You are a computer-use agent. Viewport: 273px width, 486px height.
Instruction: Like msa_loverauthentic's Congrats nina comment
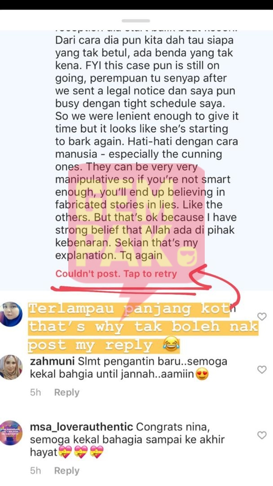(x=262, y=435)
